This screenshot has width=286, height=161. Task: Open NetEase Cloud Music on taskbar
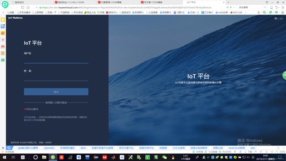(x=61, y=157)
